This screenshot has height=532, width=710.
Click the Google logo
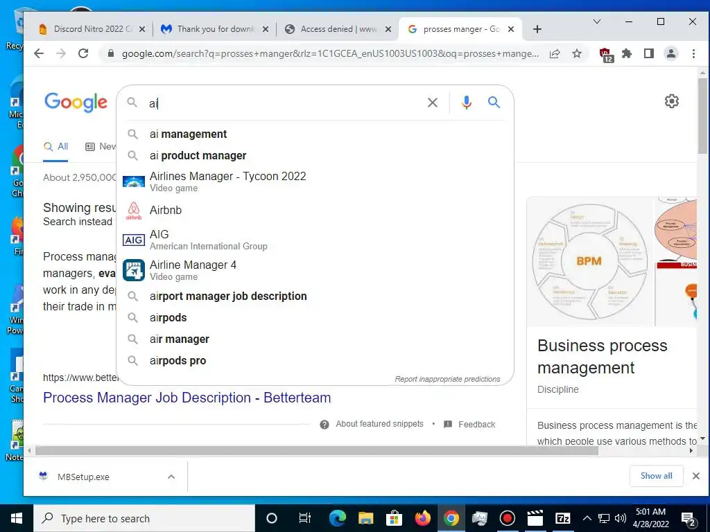76,103
